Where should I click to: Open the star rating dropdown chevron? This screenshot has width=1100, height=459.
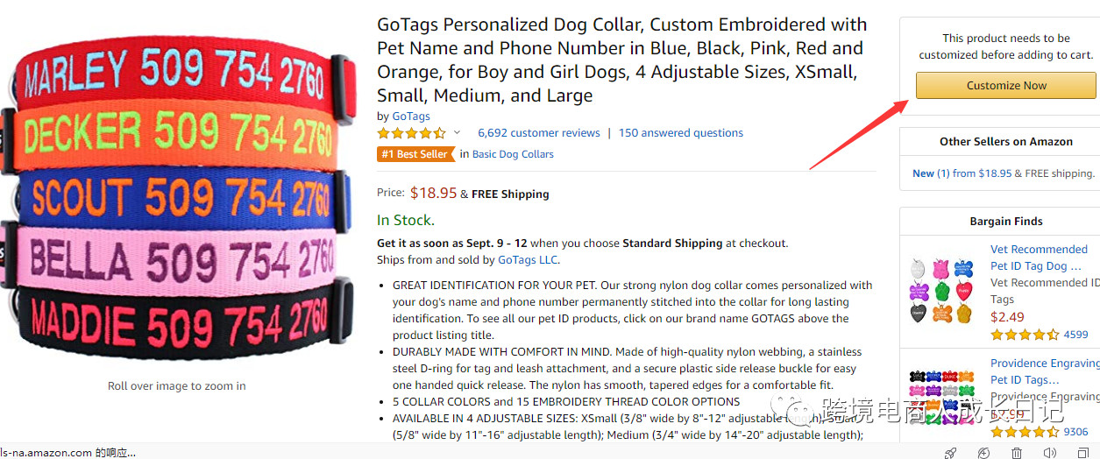[457, 133]
